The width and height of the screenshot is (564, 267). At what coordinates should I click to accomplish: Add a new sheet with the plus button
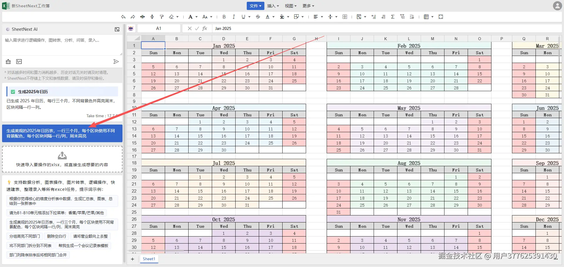132,259
